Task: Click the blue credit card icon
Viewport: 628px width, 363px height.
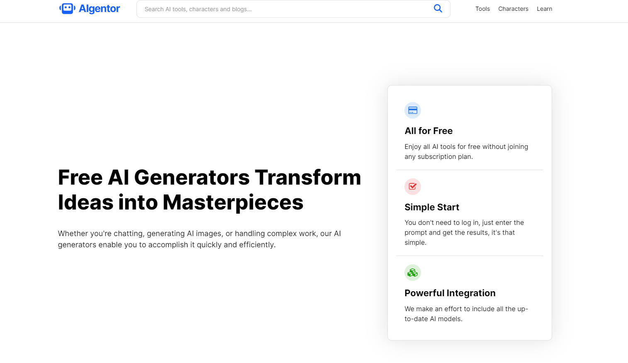Action: point(413,110)
